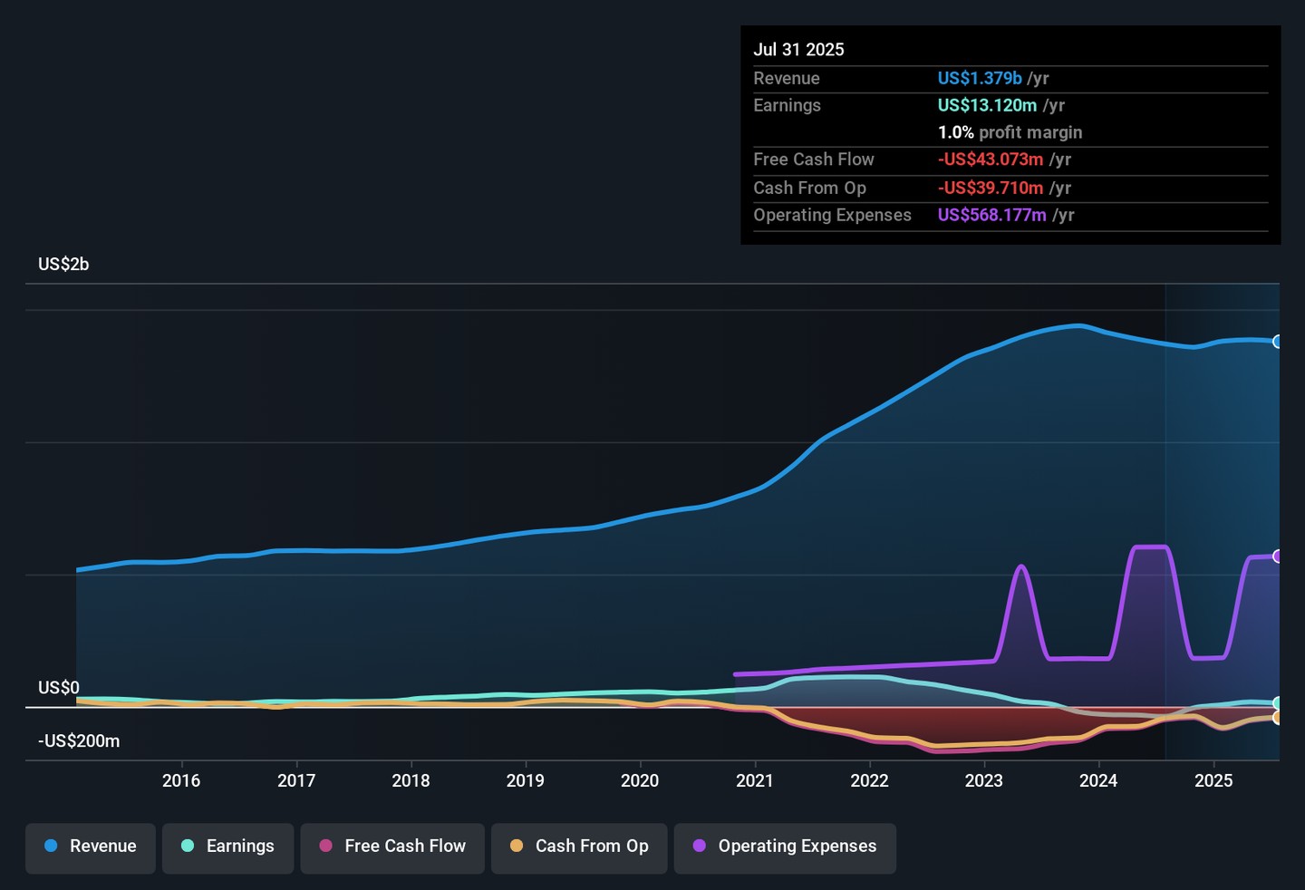Click the orange Cash From Op dot
The height and width of the screenshot is (890, 1305).
point(517,846)
